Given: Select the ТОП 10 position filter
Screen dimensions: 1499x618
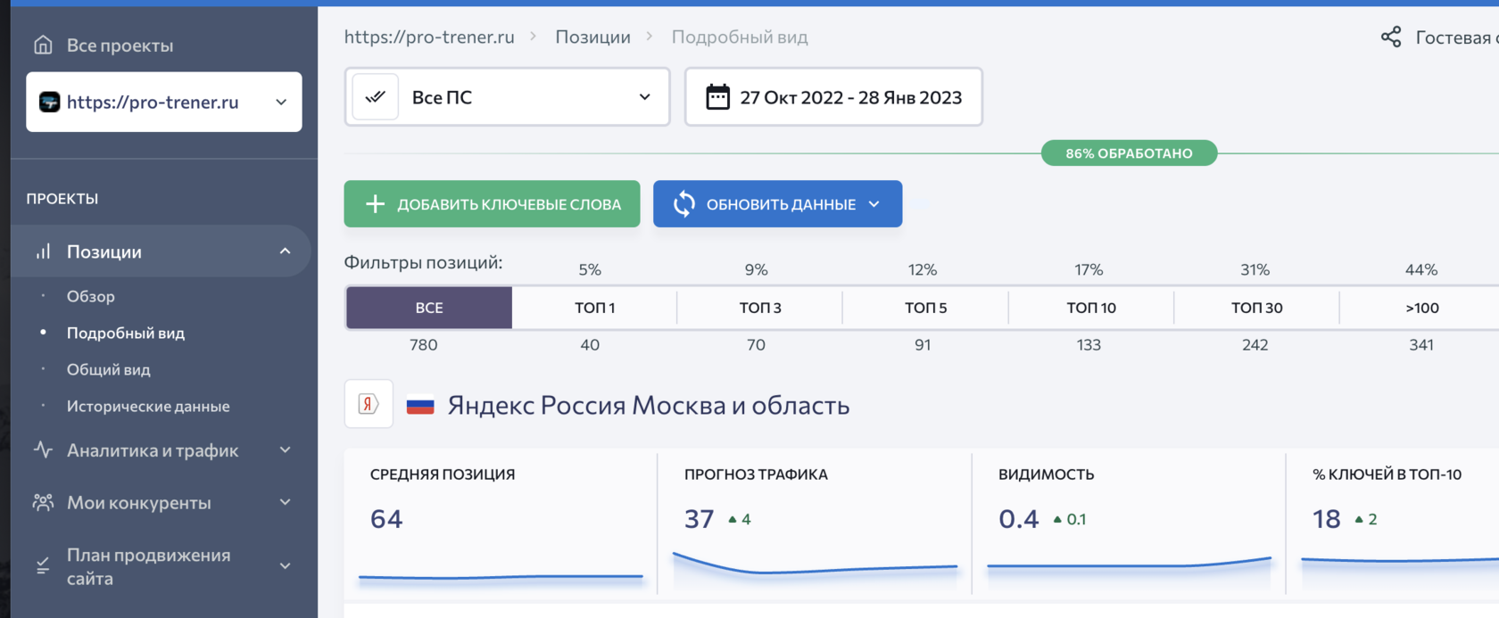Looking at the screenshot, I should click(x=1091, y=308).
